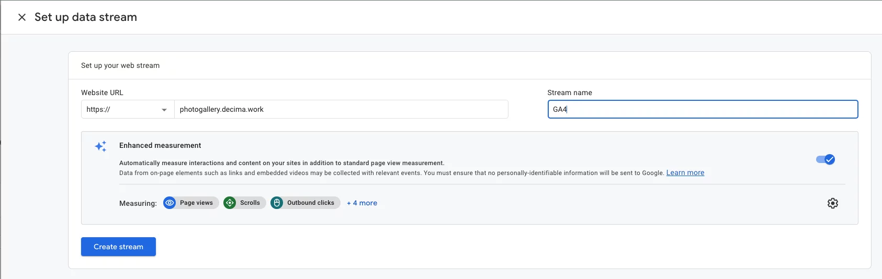The height and width of the screenshot is (279, 882).
Task: Click the Enhanced measurement sparkle icon
Action: point(100,146)
